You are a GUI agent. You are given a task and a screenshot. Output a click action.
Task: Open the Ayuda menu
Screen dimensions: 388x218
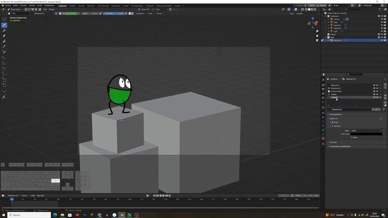click(x=39, y=5)
